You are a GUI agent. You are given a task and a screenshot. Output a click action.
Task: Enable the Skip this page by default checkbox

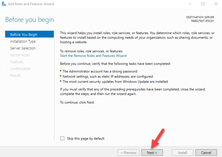62,139
